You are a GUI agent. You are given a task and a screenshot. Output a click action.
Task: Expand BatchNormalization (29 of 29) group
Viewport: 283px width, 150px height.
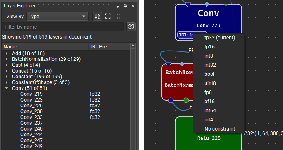tap(7, 59)
